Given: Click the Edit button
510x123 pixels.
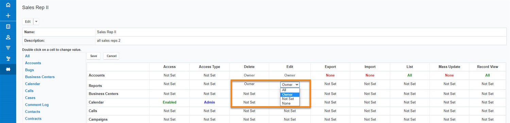Looking at the screenshot, I should tap(28, 22).
